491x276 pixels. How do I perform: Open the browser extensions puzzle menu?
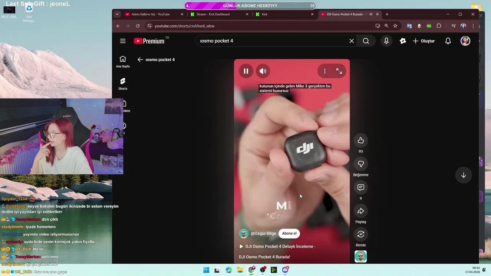[439, 26]
